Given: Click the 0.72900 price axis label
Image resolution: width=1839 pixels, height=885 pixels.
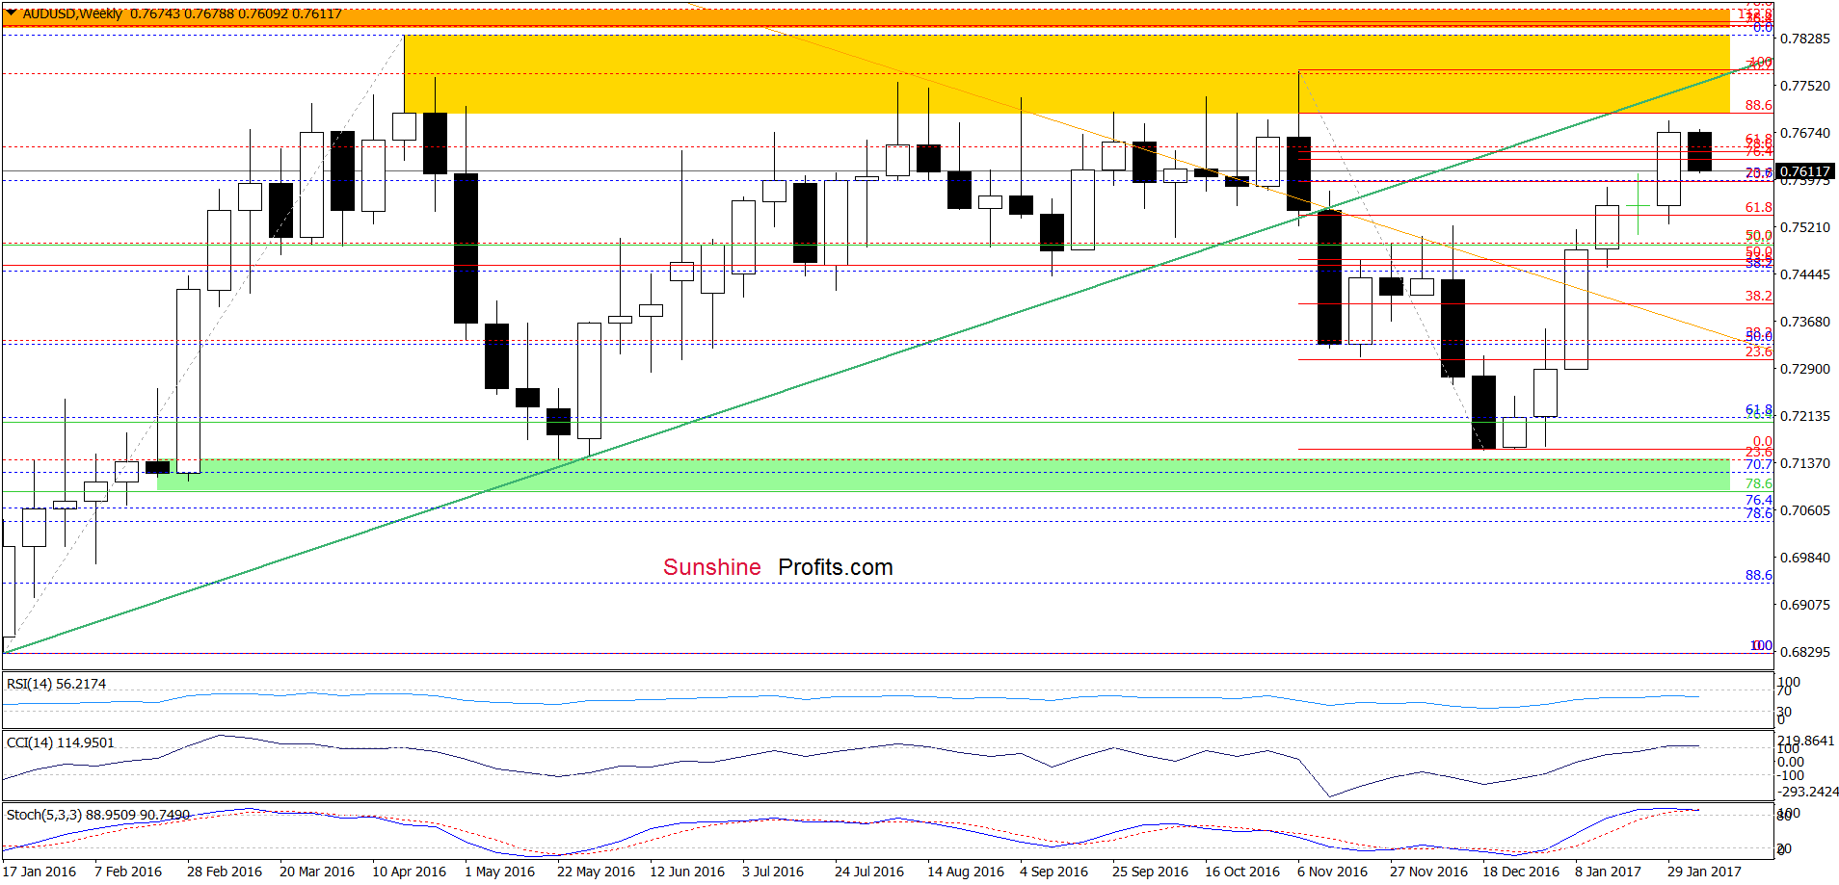Looking at the screenshot, I should pyautogui.click(x=1804, y=369).
